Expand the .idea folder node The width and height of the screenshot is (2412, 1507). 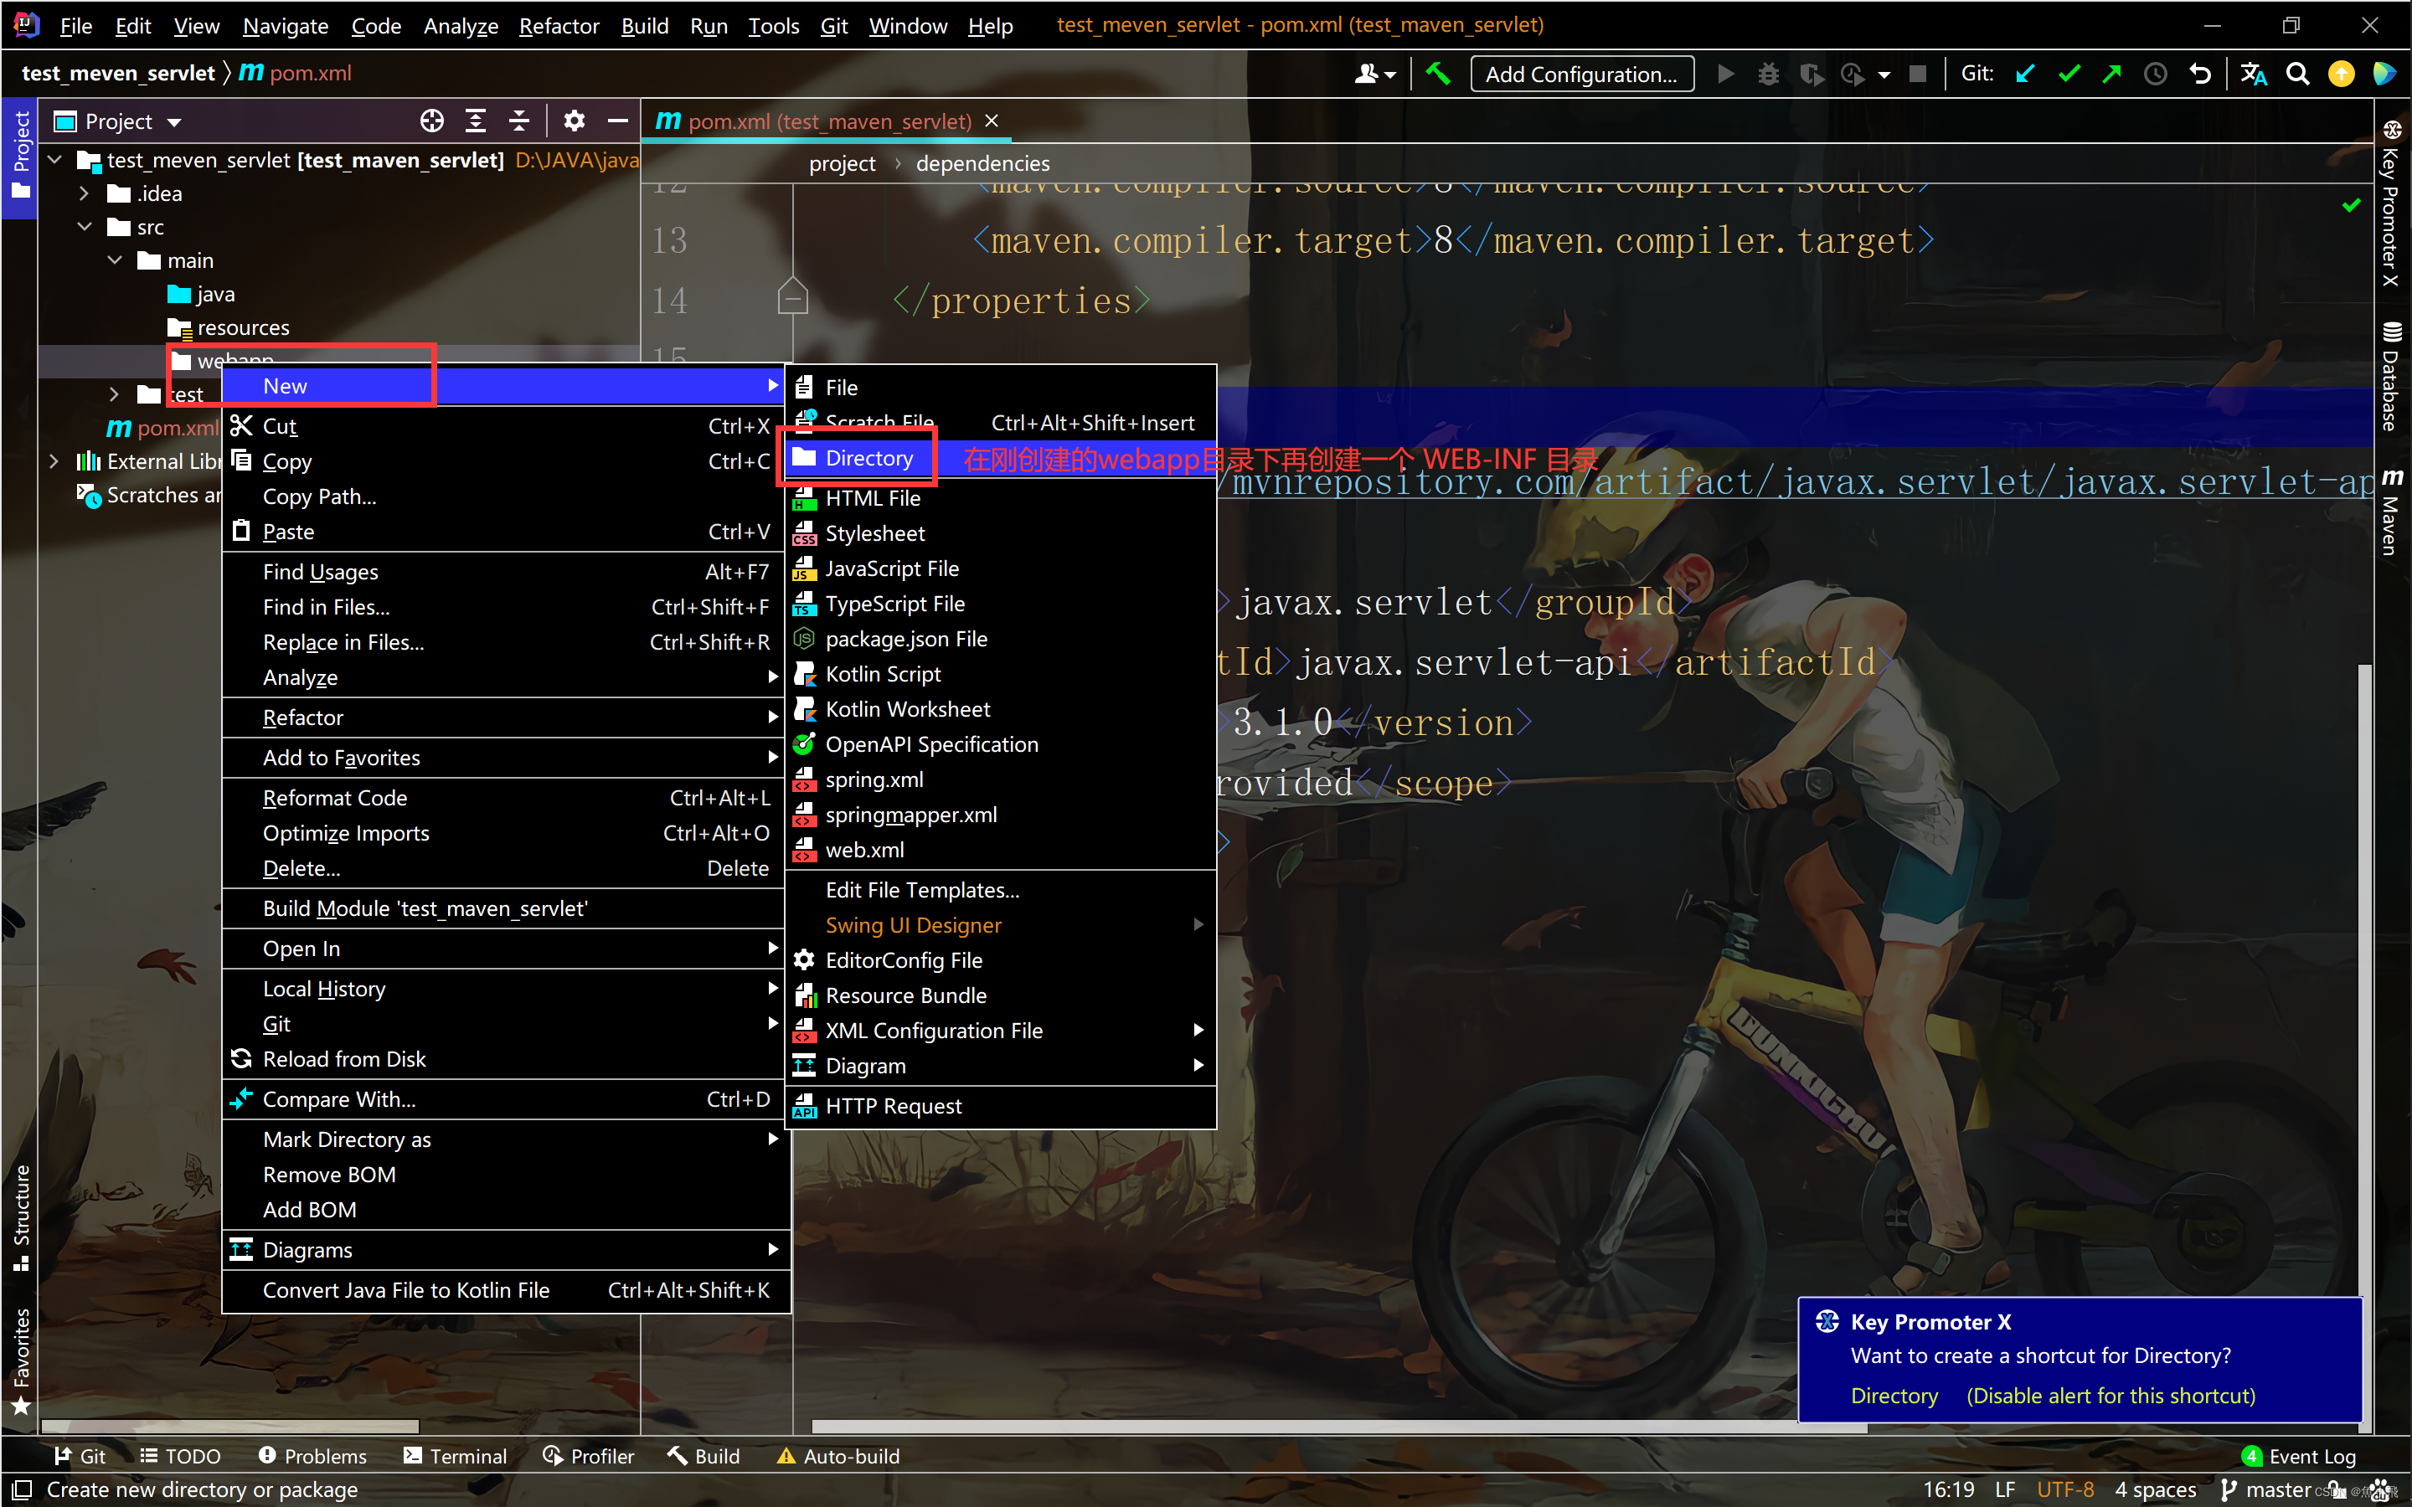coord(85,193)
